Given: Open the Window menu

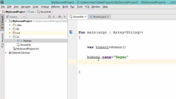Looking at the screenshot, I should click(x=96, y=7).
